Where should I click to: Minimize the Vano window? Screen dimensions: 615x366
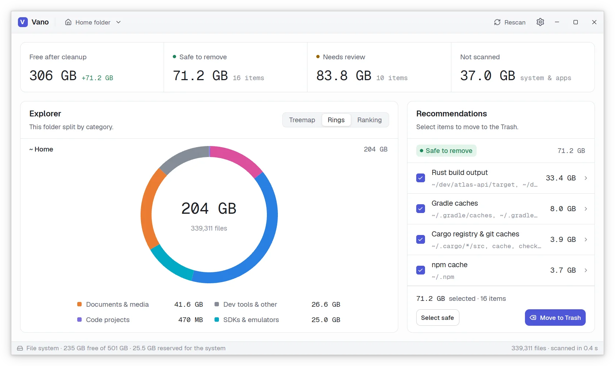pos(557,22)
